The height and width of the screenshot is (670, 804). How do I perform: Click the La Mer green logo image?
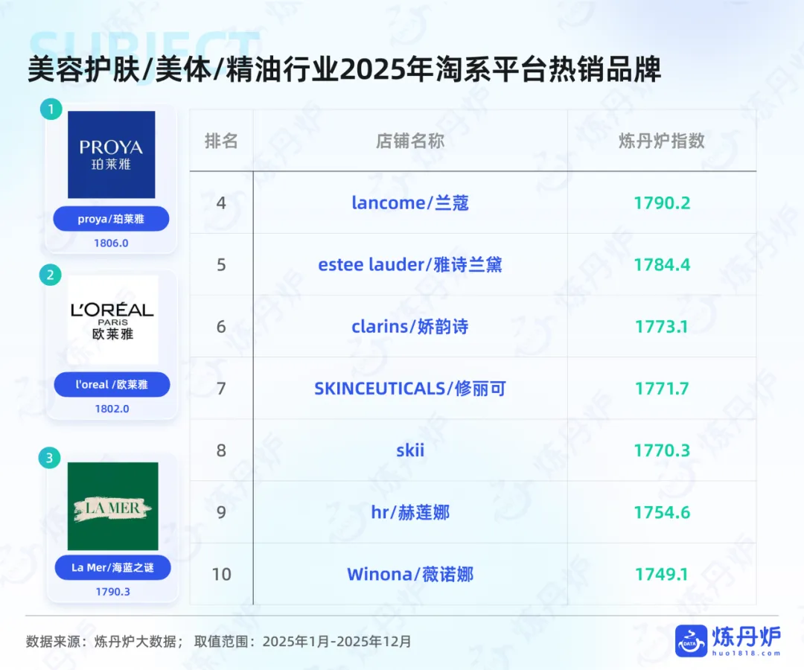click(x=113, y=506)
